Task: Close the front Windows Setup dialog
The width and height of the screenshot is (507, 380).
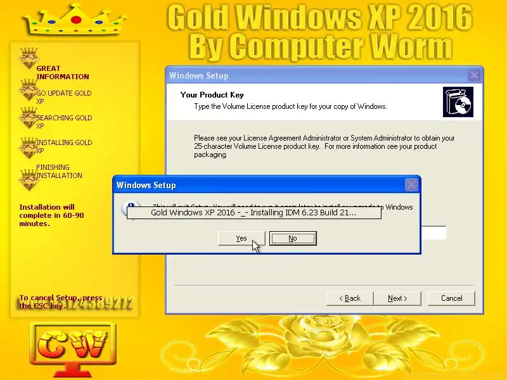Action: (411, 185)
